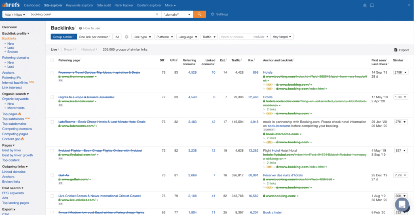Click the Word or phrase input field
Image resolution: width=414 pixels, height=215 pixels.
coord(235,37)
